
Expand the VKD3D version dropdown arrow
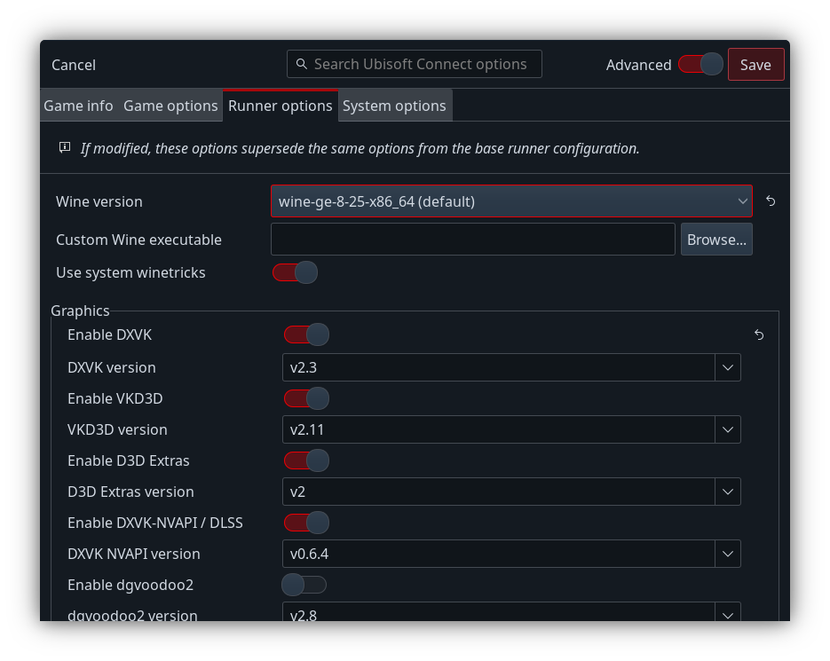point(728,429)
